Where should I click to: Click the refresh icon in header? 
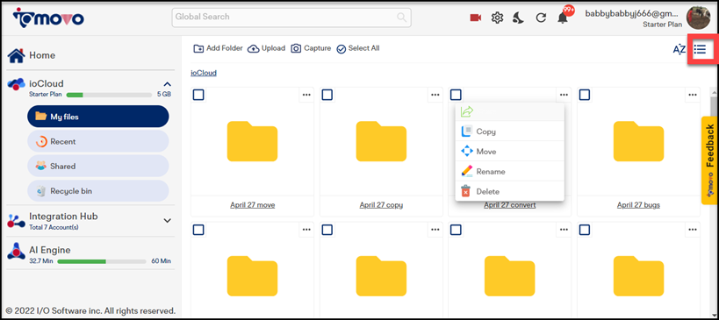(541, 18)
